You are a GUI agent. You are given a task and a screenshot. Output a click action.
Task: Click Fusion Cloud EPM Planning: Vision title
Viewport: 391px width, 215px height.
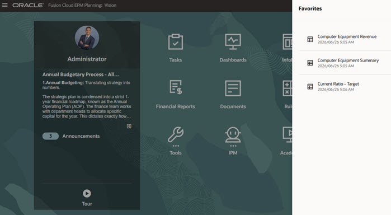[82, 5]
